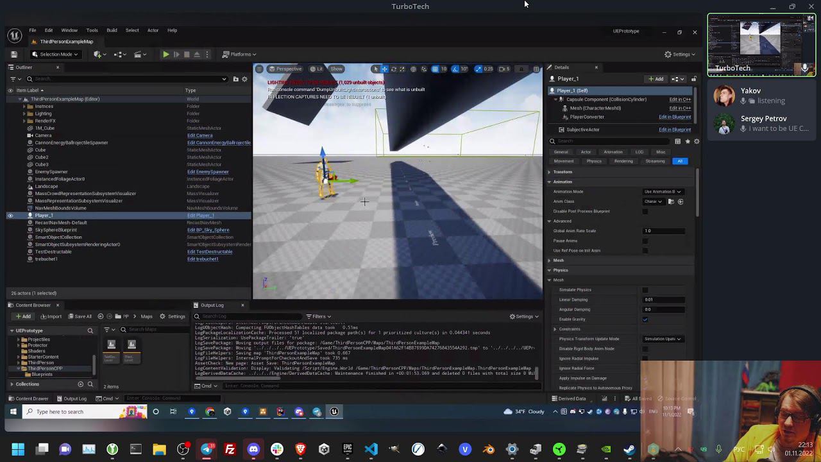
Task: Click the Add component button in Details
Action: (x=656, y=79)
